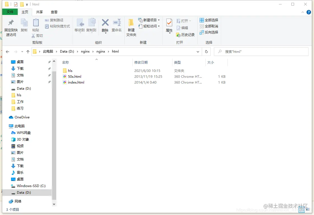
Task: Select Data (D:) under This PC
Action: click(x=24, y=193)
